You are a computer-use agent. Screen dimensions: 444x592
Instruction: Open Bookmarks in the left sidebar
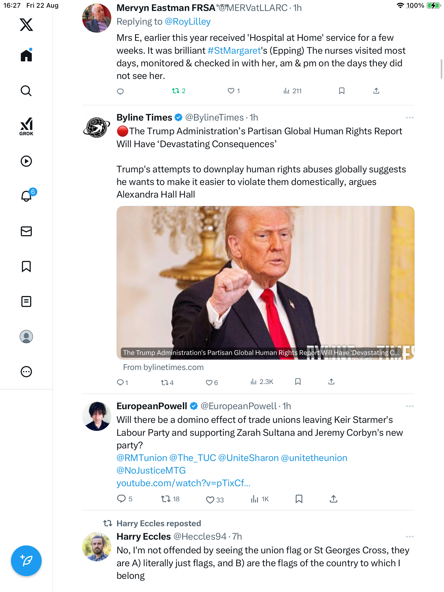coord(26,266)
